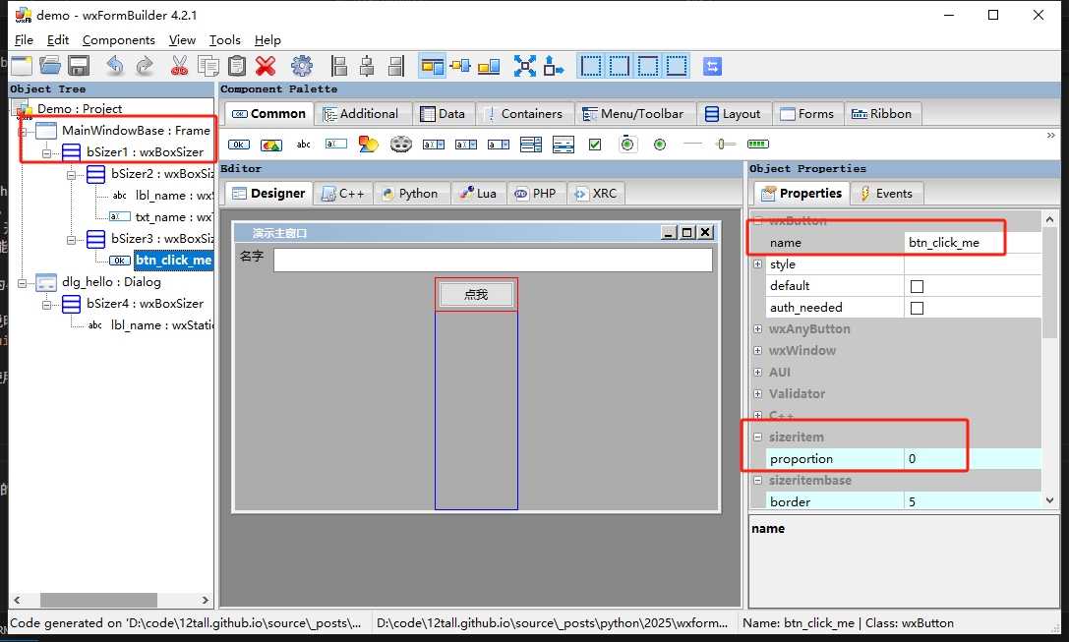Add a wxListCtrl from the palette
Image resolution: width=1069 pixels, height=642 pixels.
pos(564,144)
